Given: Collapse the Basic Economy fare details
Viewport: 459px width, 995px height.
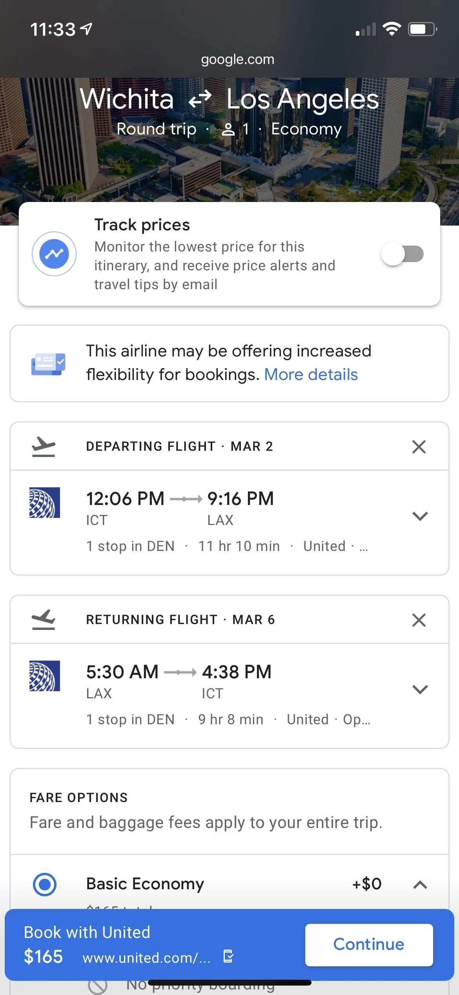Looking at the screenshot, I should tap(420, 885).
